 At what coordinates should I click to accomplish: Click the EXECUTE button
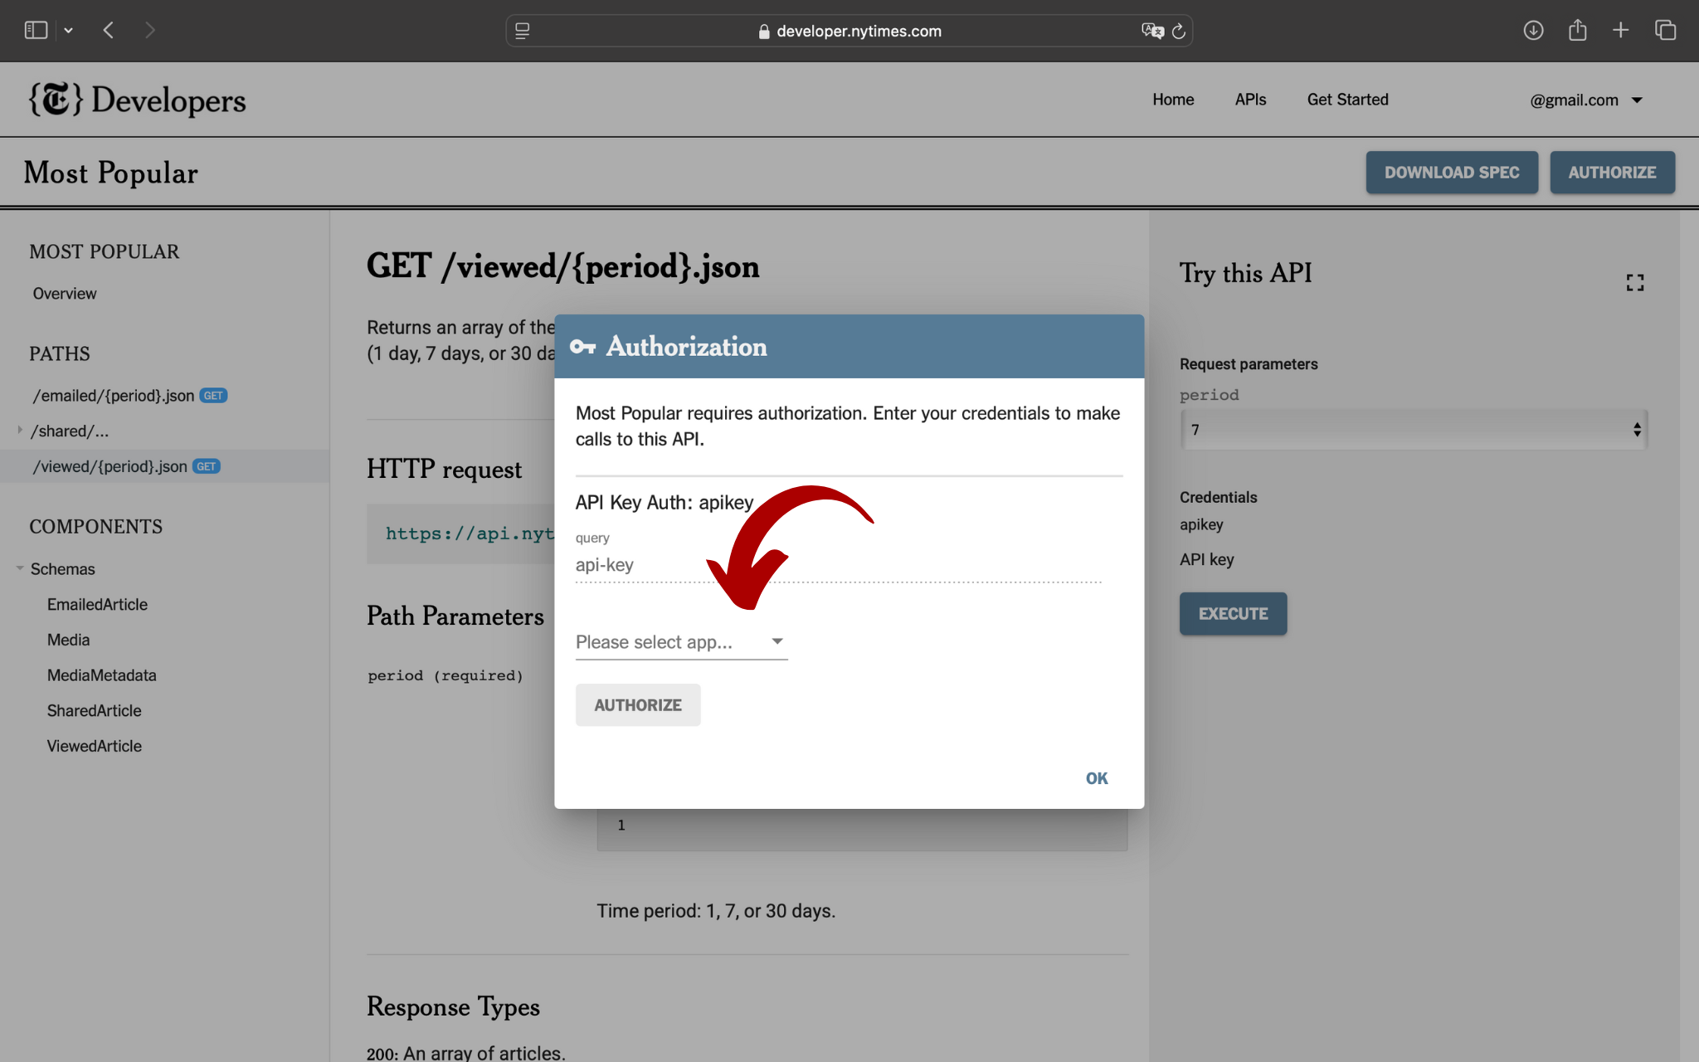tap(1233, 614)
